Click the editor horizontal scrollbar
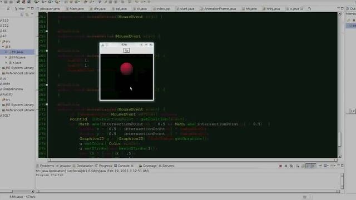356x200 pixels. coord(192,159)
